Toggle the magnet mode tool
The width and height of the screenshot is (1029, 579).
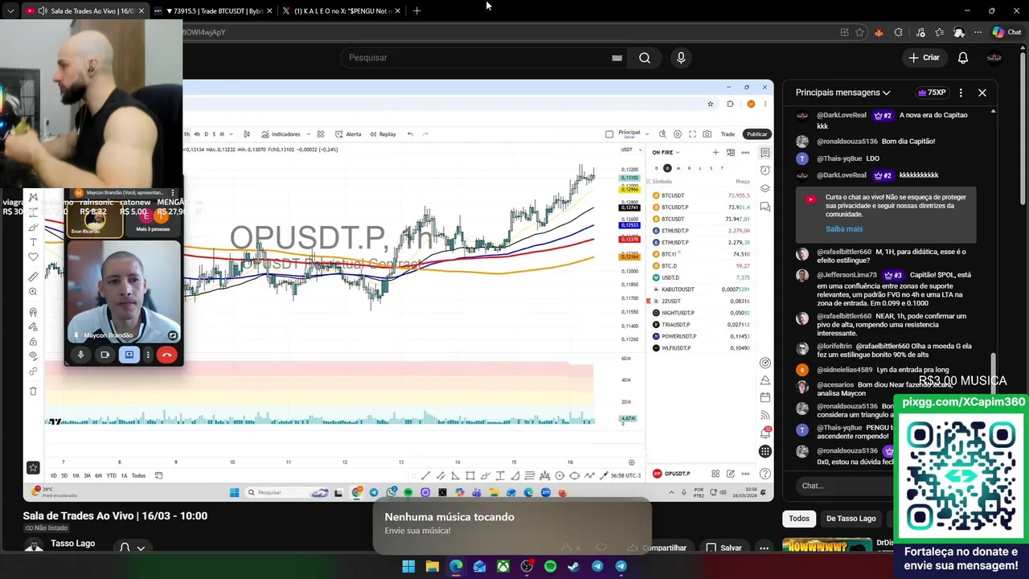coord(33,312)
